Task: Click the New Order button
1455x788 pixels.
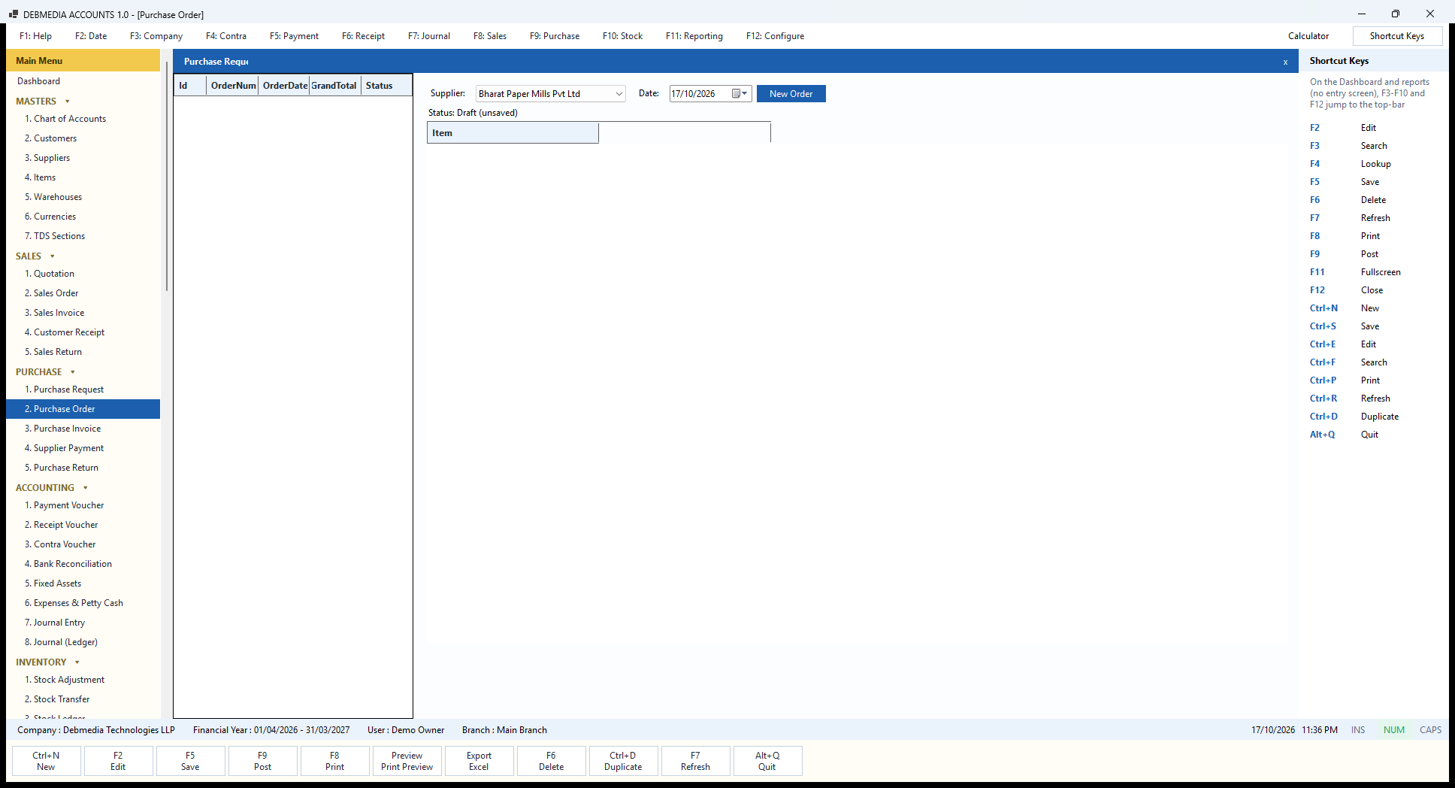Action: [791, 94]
